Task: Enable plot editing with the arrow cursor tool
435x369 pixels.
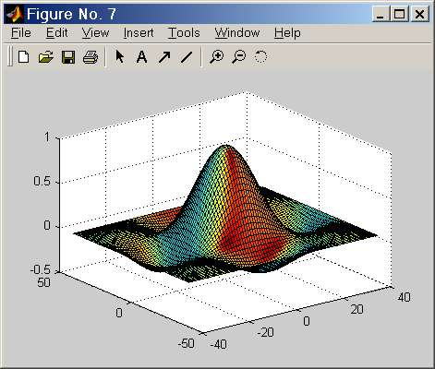Action: click(x=119, y=57)
